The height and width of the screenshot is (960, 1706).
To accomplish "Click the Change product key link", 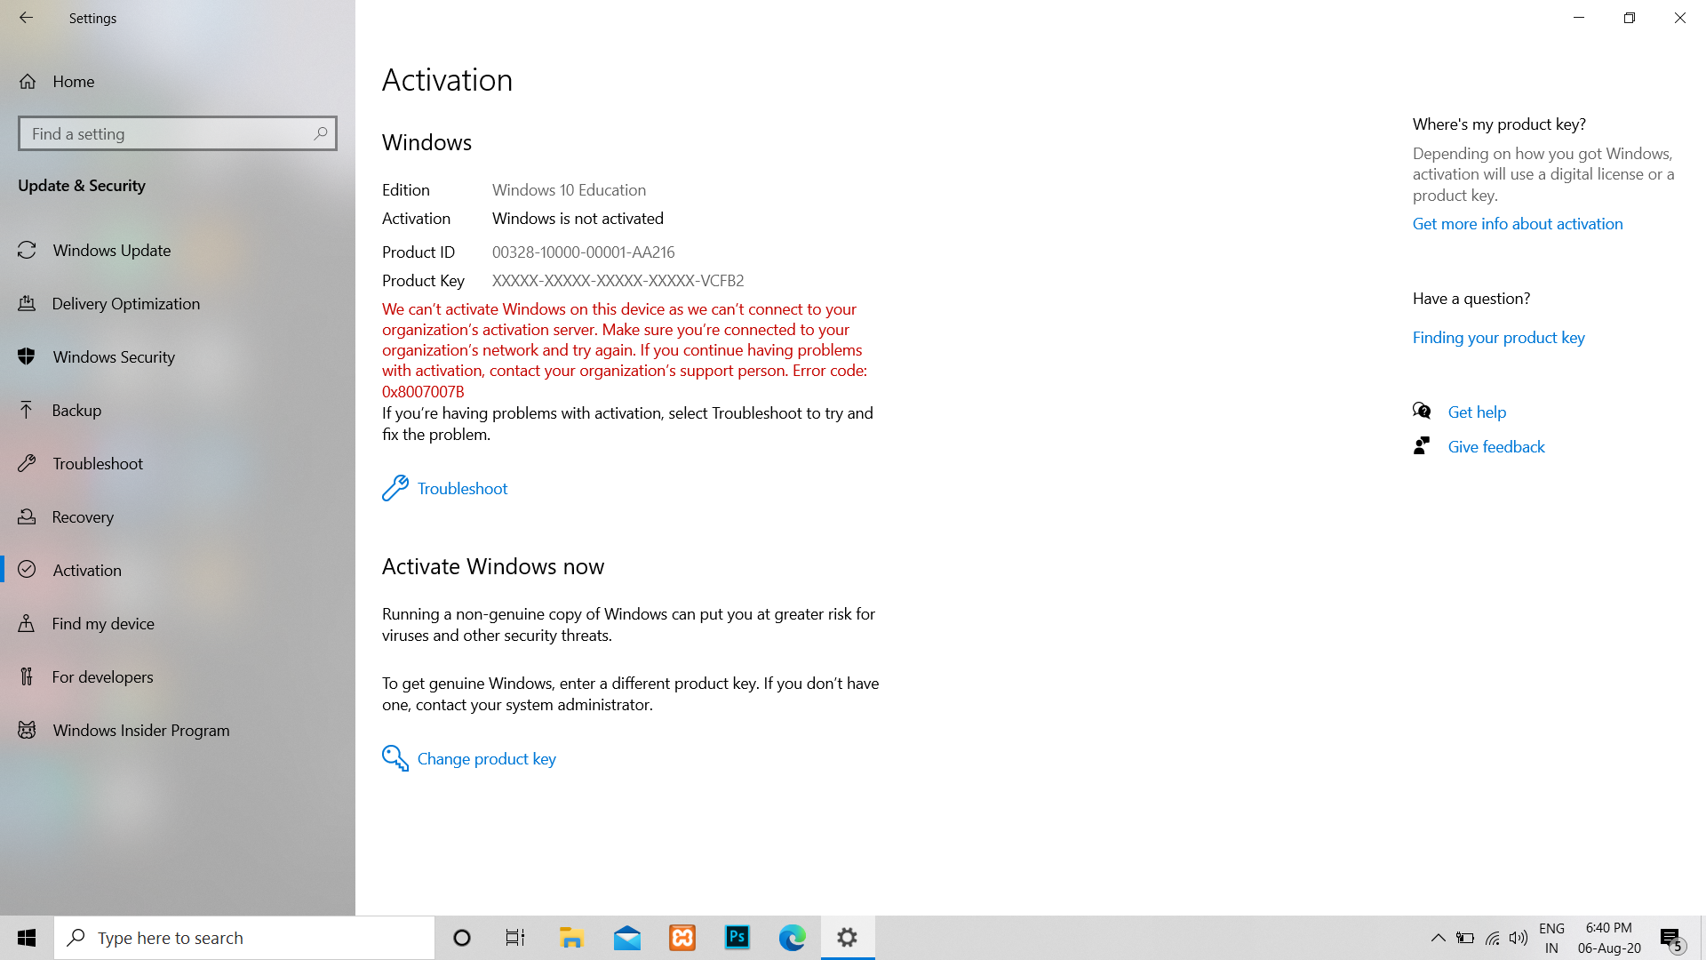I will point(486,758).
